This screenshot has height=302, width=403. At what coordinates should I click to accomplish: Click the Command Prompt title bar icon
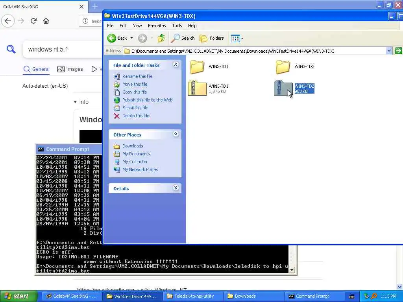(x=41, y=149)
